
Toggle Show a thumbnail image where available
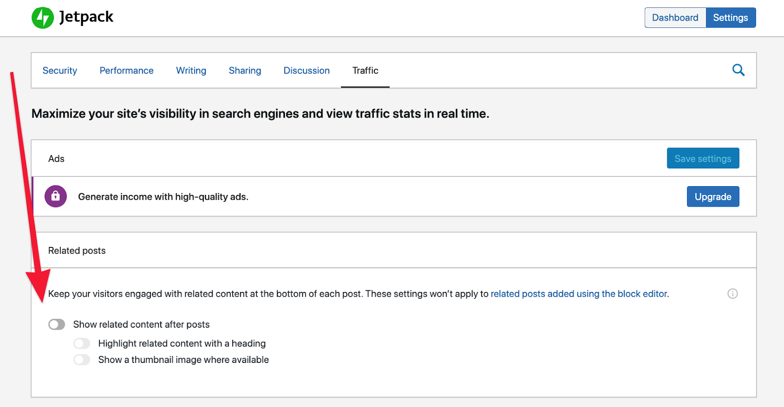pyautogui.click(x=82, y=360)
